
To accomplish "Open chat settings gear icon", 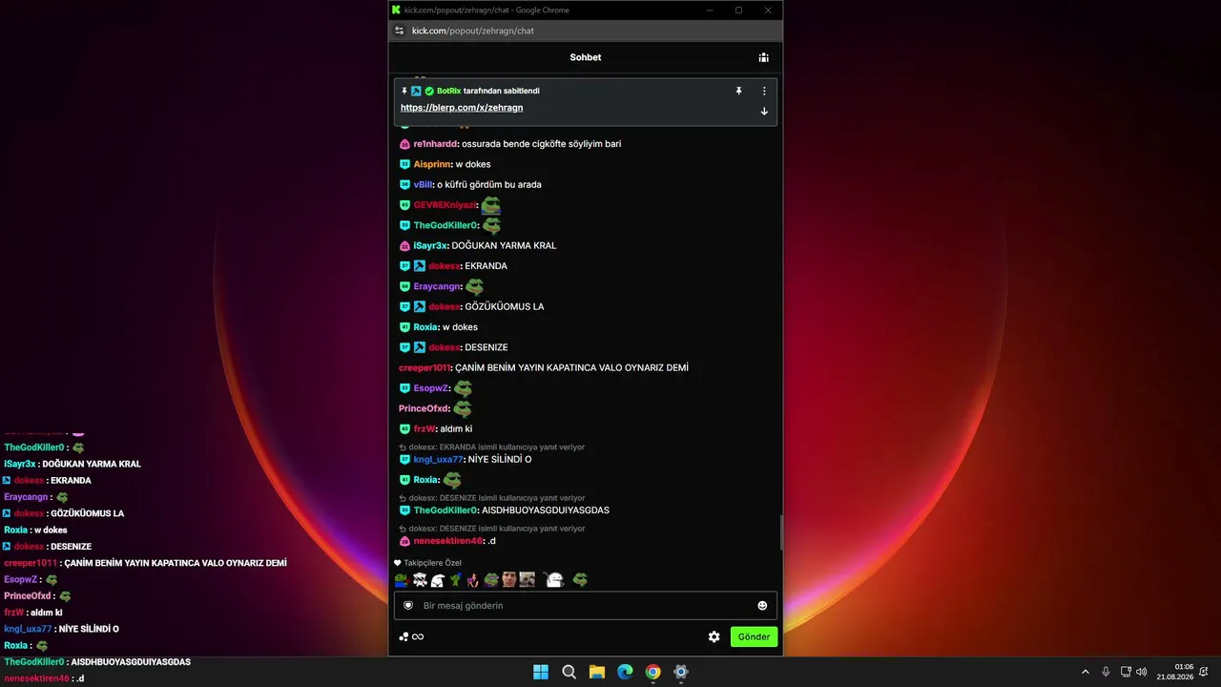I will click(714, 636).
